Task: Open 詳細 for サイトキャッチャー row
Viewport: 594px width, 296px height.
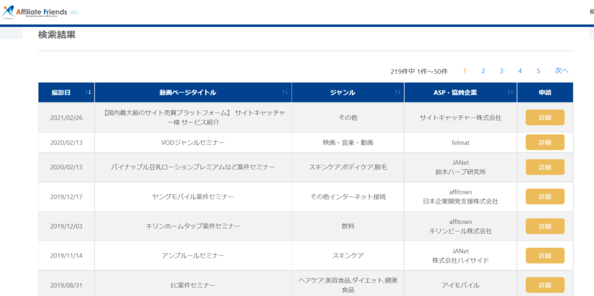Action: (545, 117)
